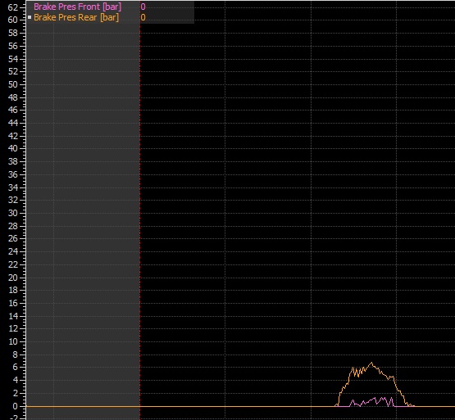Click the white square marker beside Brake Pres Rear

click(x=30, y=17)
